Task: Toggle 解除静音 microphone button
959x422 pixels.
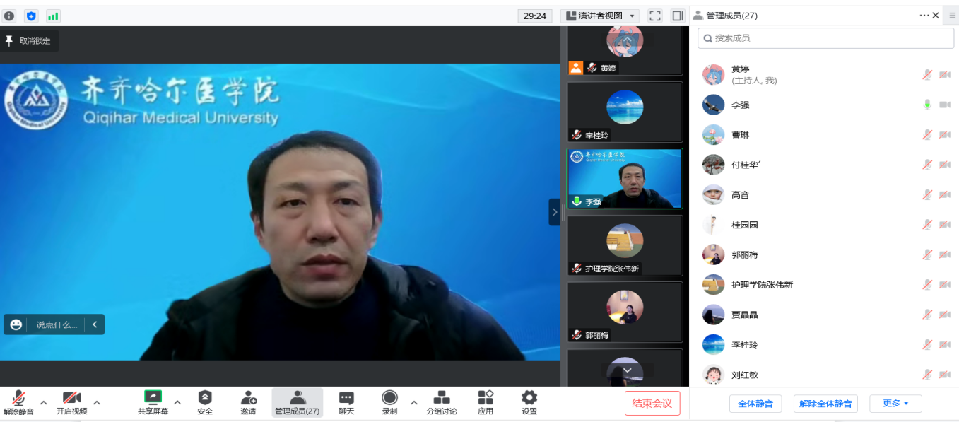Action: (18, 398)
